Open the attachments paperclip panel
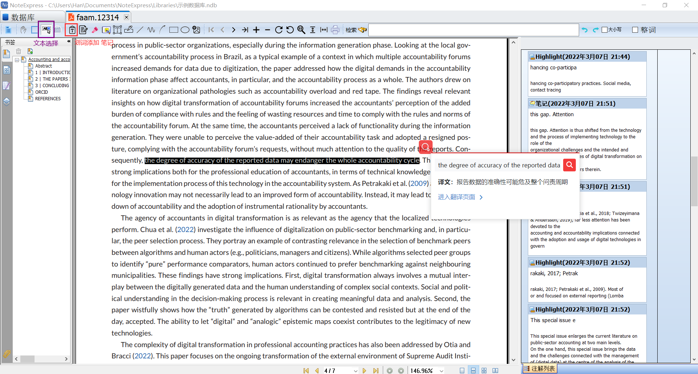 coord(7,354)
